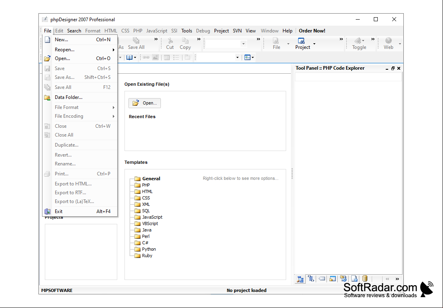The width and height of the screenshot is (443, 308).
Task: Select the VBScript templates folder
Action: coord(146,223)
